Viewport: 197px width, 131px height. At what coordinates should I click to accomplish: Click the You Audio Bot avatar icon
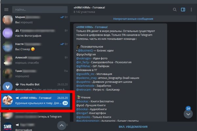[8, 86]
